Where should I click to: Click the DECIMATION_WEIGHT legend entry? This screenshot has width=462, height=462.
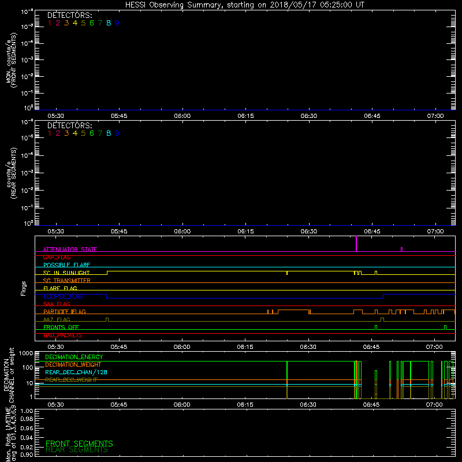73,365
